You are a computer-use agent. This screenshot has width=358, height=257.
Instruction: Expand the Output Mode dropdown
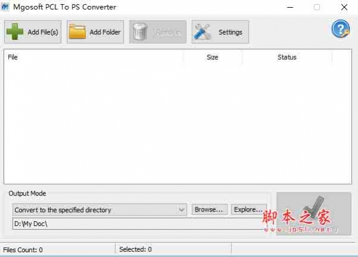pyautogui.click(x=100, y=209)
